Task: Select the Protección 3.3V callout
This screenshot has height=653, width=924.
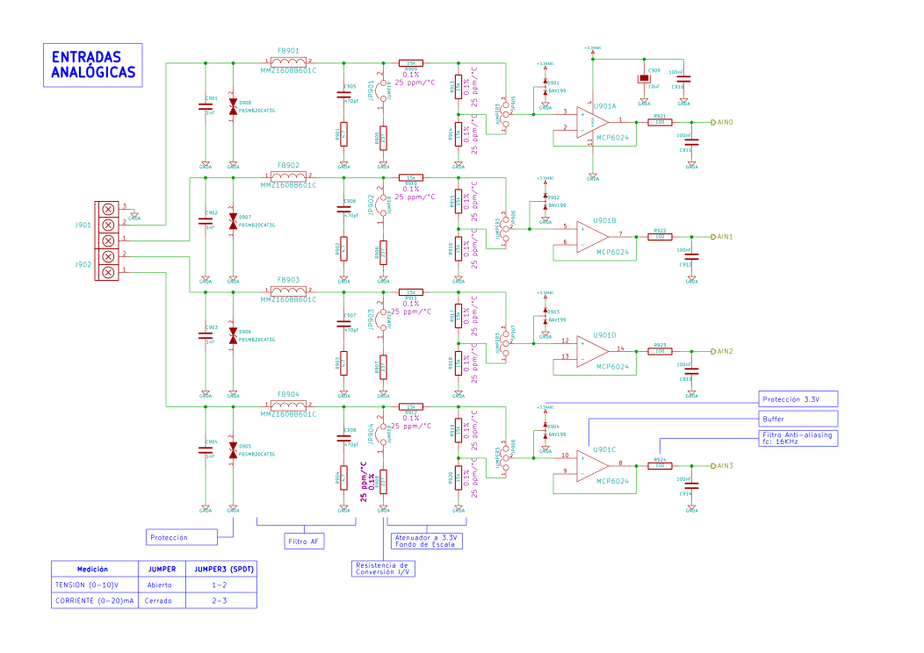Action: [x=798, y=399]
